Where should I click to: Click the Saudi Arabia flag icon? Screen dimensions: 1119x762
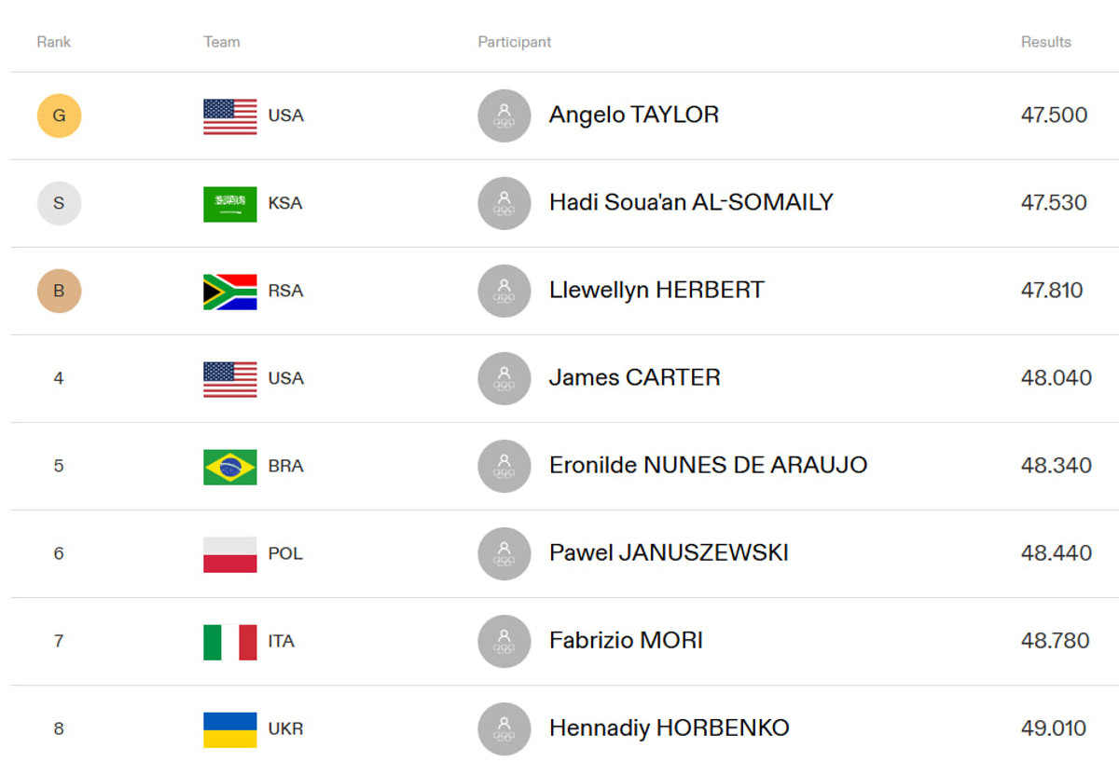coord(229,203)
